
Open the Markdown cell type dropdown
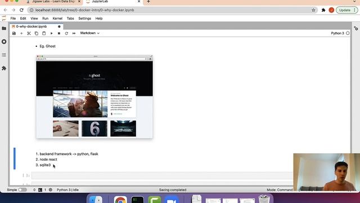[x=90, y=33]
